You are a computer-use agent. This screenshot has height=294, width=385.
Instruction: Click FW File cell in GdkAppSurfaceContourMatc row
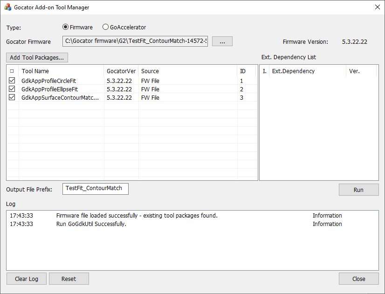point(150,97)
